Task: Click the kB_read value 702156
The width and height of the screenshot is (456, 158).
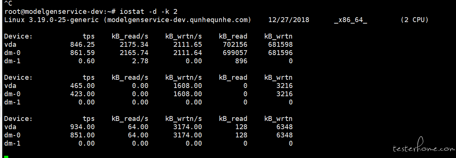Action: tap(235, 45)
